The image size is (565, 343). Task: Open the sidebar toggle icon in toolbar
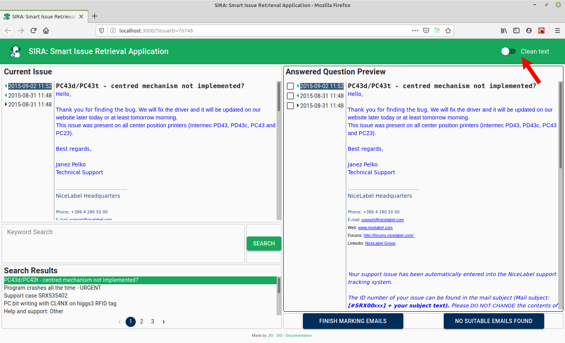516,30
